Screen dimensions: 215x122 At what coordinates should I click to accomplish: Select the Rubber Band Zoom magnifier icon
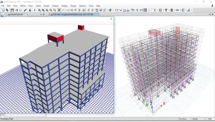click(x=39, y=10)
